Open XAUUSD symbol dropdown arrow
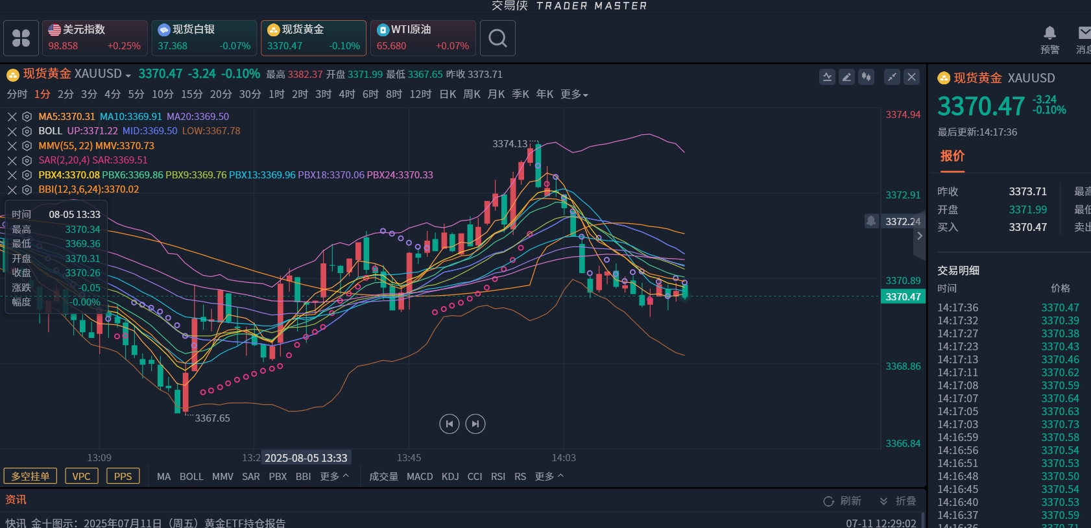Viewport: 1091px width, 528px height. [x=128, y=75]
